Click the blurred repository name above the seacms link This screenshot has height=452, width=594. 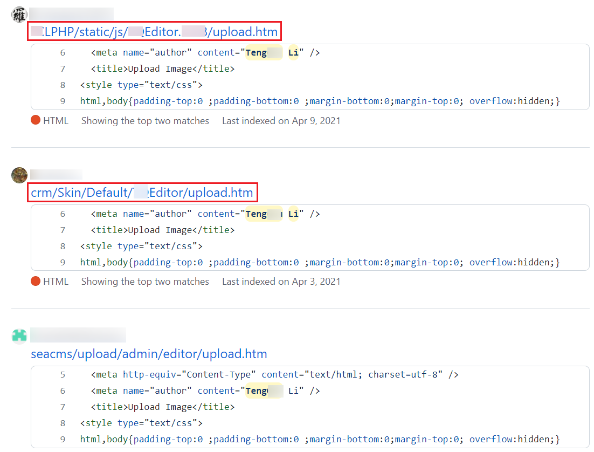[x=78, y=335]
